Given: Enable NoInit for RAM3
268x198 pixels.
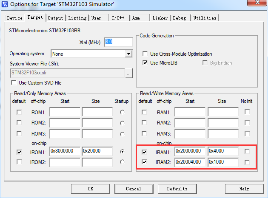Looking at the screenshot, I should (x=247, y=134).
